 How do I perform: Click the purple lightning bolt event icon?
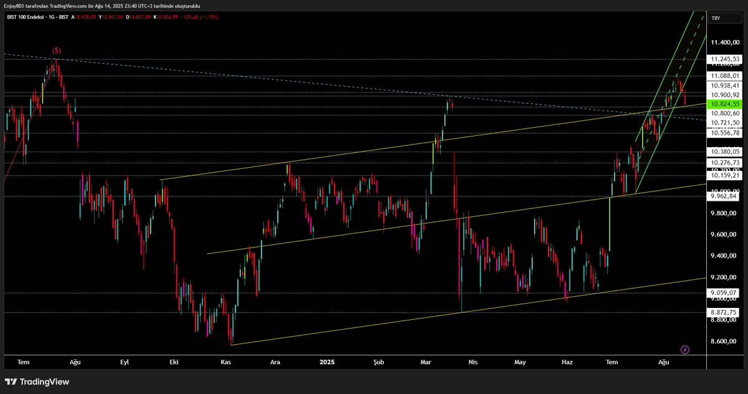(x=685, y=350)
